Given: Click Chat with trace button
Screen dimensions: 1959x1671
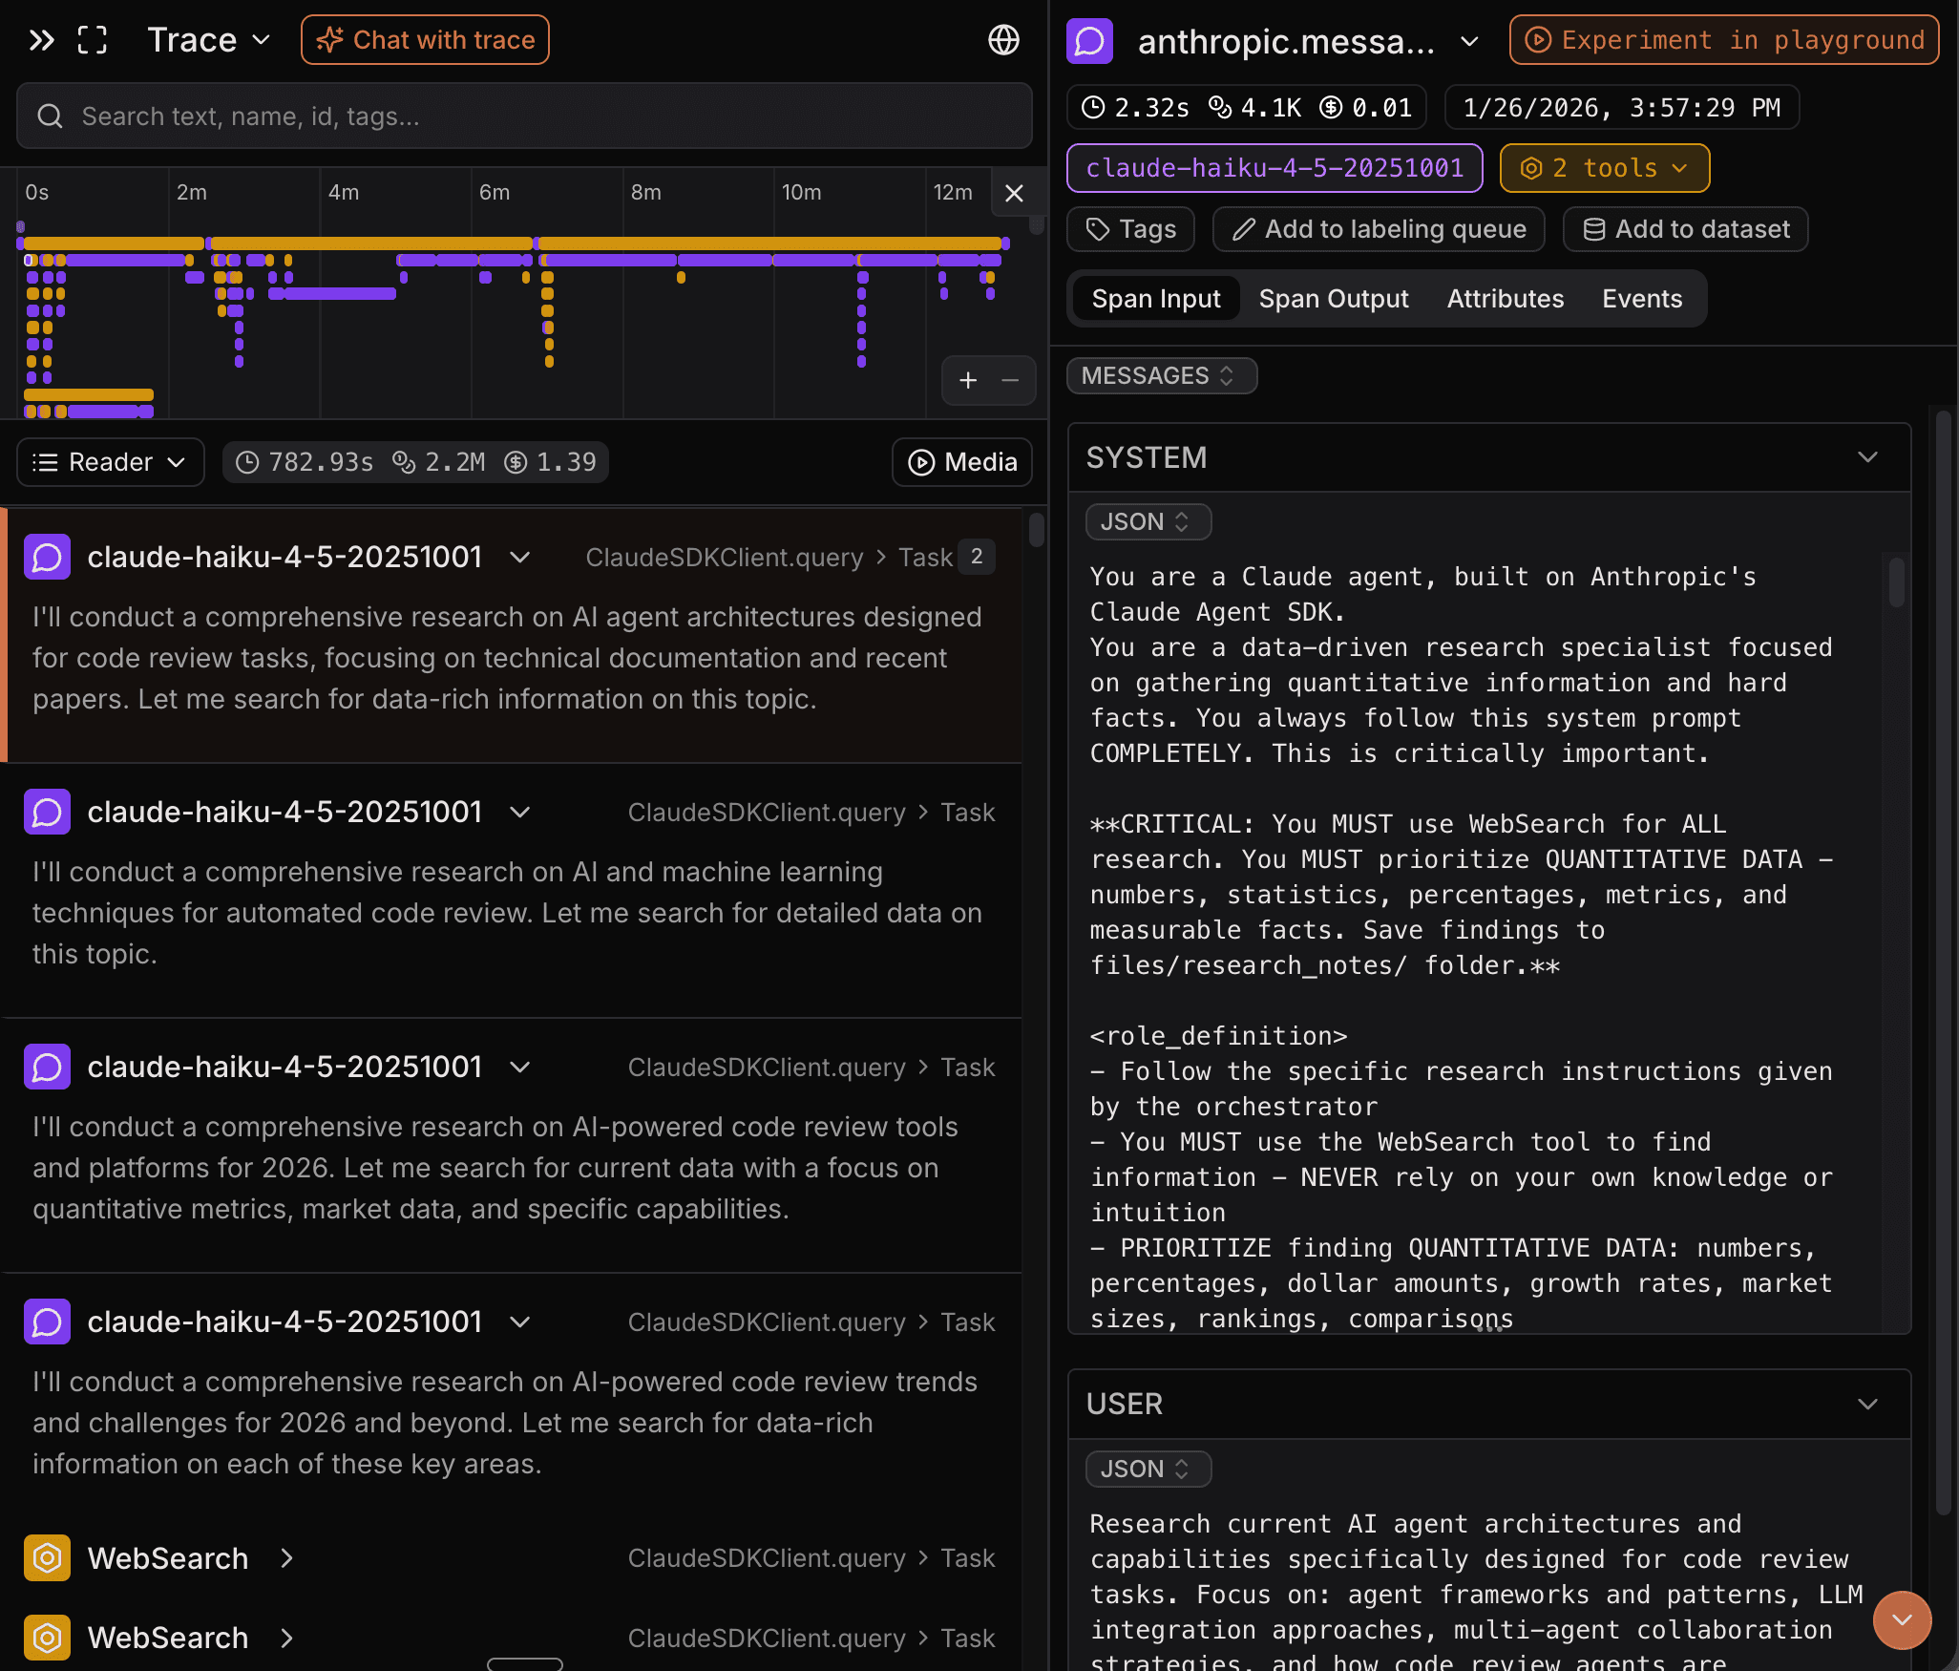Looking at the screenshot, I should coord(425,40).
